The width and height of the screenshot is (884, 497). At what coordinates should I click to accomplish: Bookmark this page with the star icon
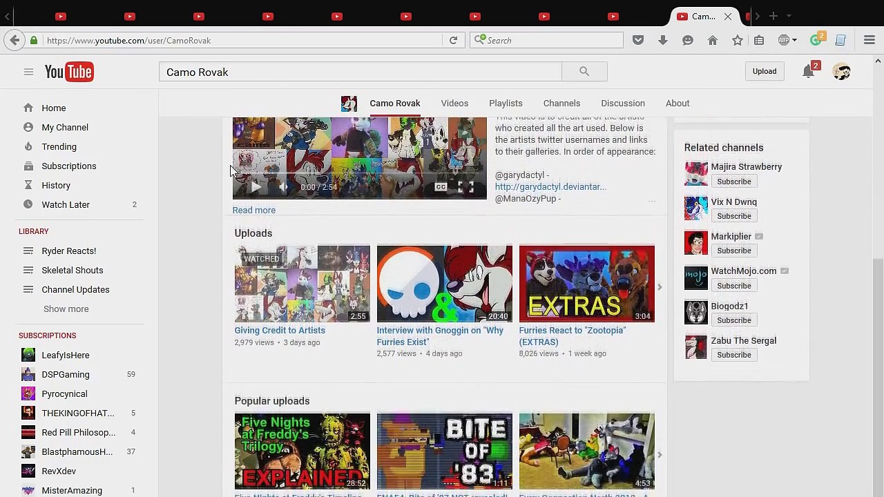(738, 40)
